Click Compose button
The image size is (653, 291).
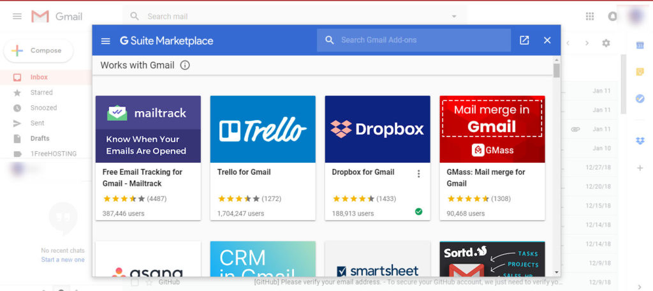38,51
